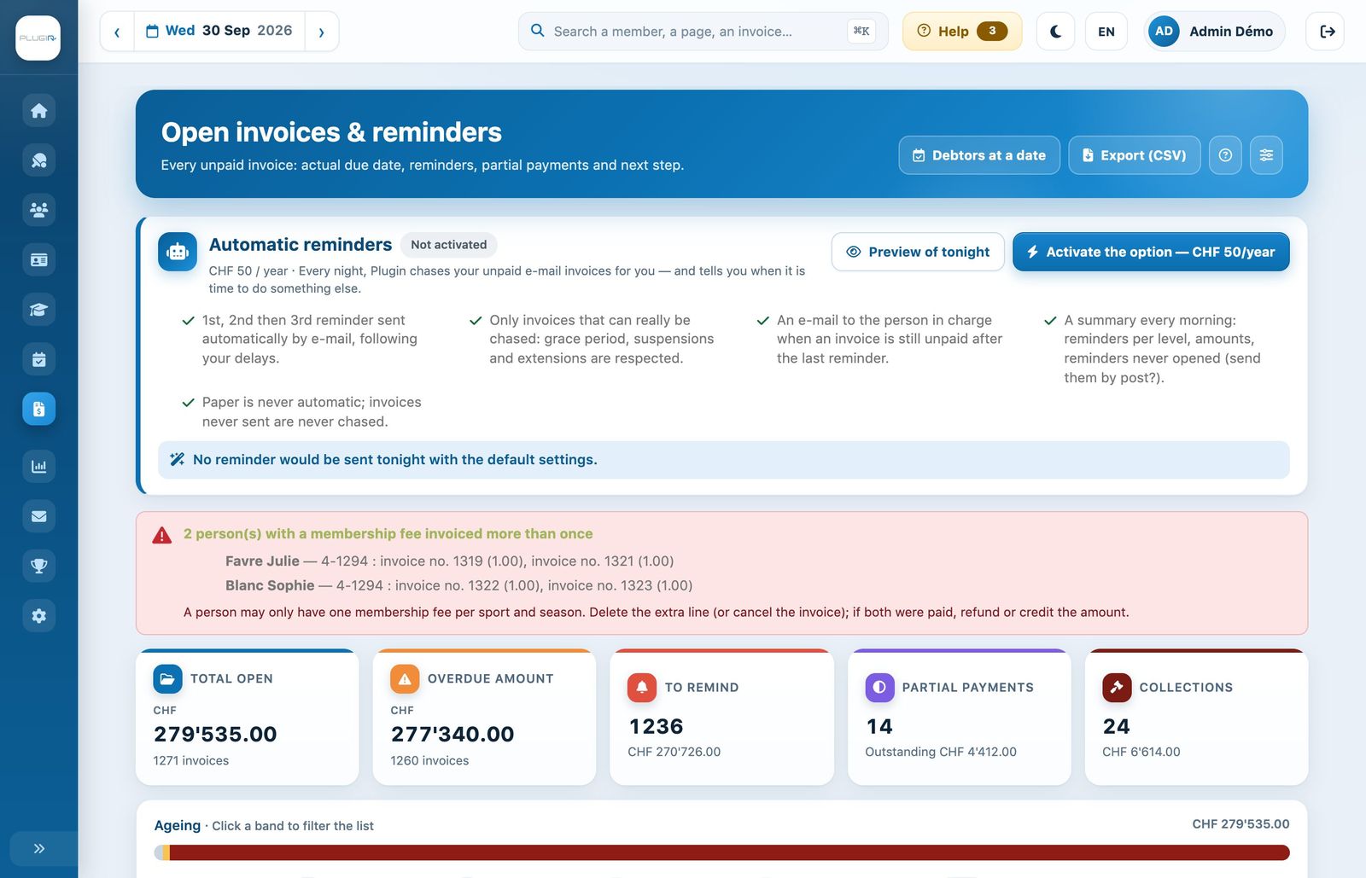This screenshot has width=1366, height=878.
Task: Click the ageing total CHF 279'535.00
Action: point(1240,824)
